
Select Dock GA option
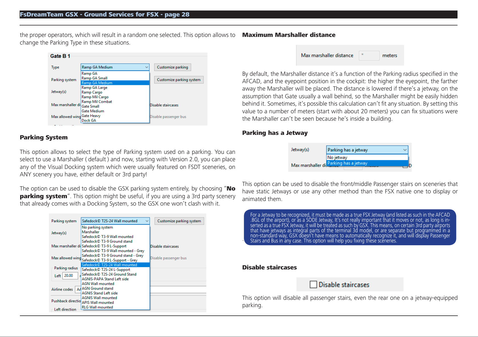pyautogui.click(x=89, y=120)
